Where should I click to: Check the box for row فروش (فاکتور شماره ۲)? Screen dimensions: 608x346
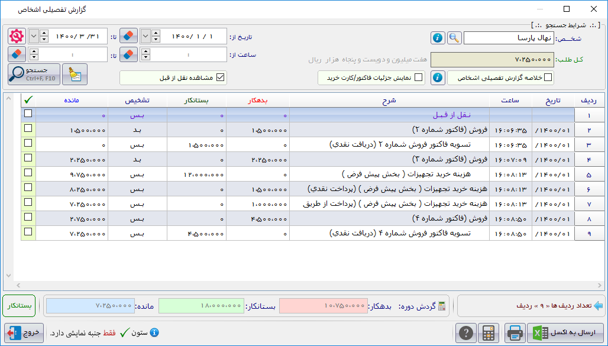pos(28,128)
